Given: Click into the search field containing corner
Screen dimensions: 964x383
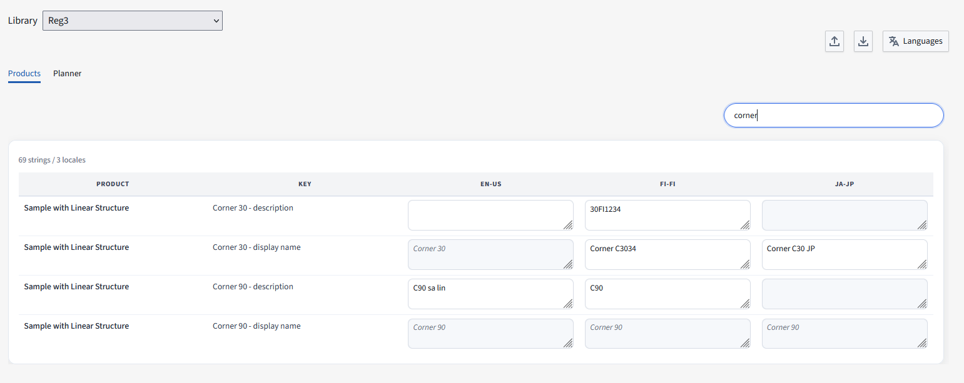Looking at the screenshot, I should pos(833,115).
